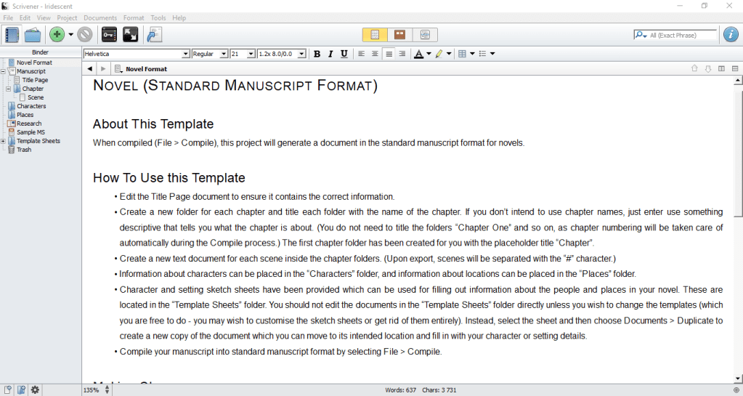Screen dimensions: 743x396
Task: Open the Keywords key icon
Action: point(109,34)
